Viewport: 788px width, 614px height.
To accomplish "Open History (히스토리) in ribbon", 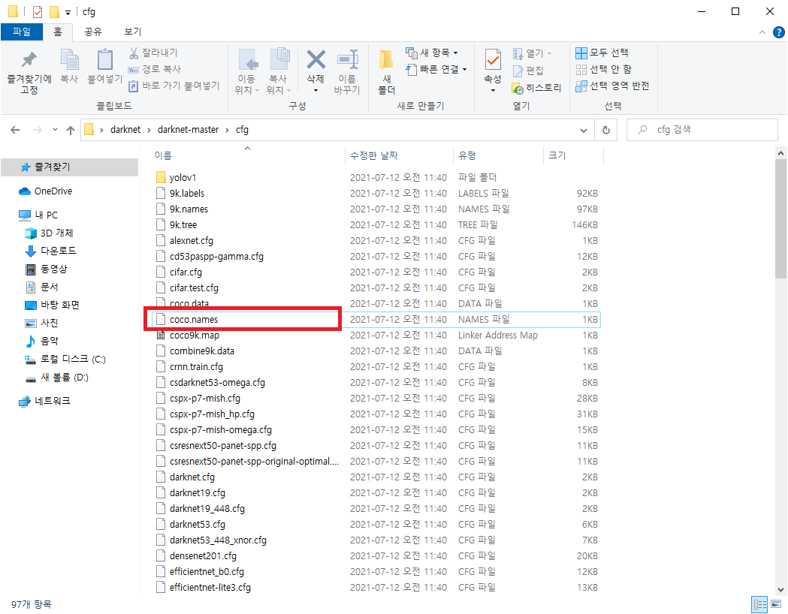I will pyautogui.click(x=536, y=88).
